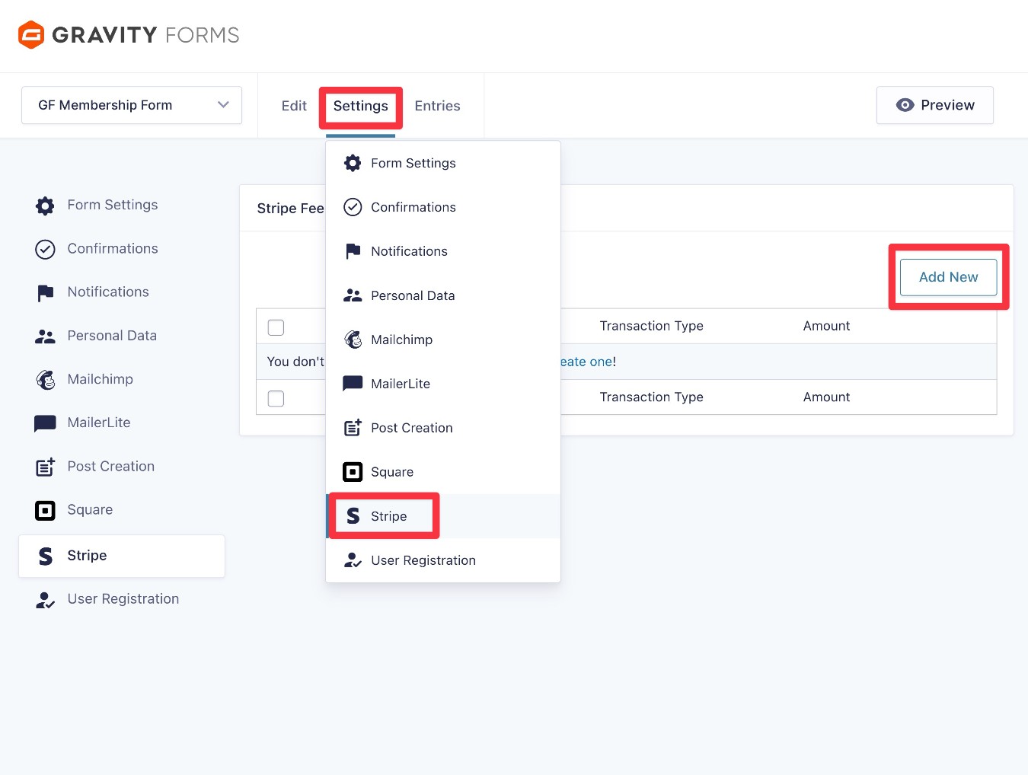This screenshot has height=775, width=1028.
Task: Select the Confirmations checkmark icon
Action: [x=45, y=248]
